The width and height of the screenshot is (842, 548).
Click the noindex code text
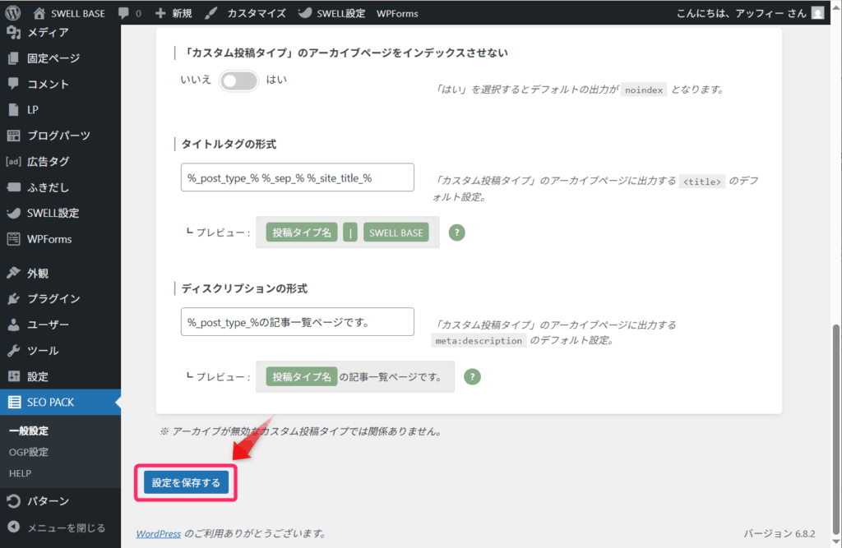tap(644, 90)
